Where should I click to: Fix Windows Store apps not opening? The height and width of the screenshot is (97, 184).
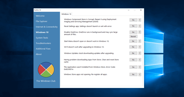[134, 74]
